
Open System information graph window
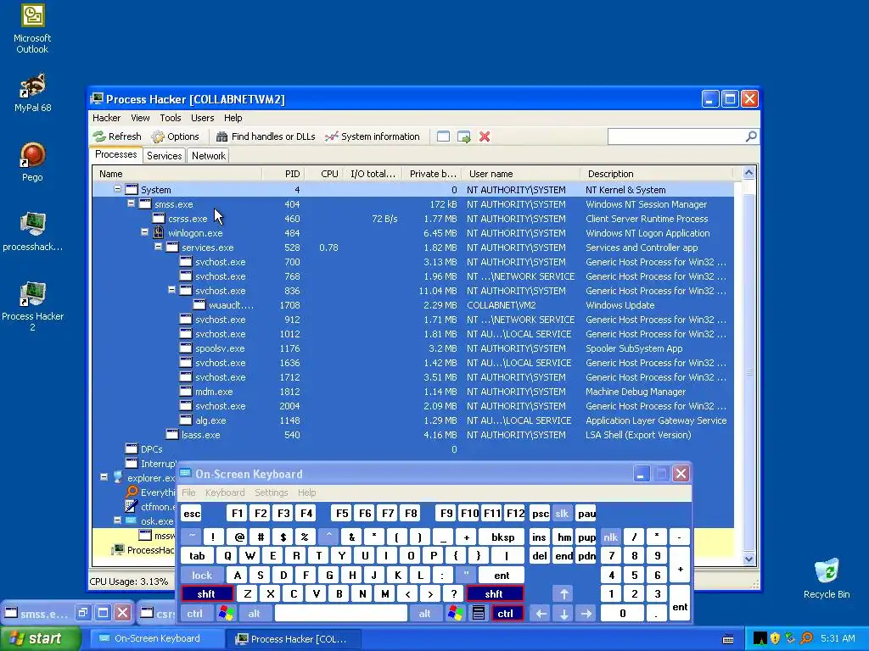click(x=373, y=136)
